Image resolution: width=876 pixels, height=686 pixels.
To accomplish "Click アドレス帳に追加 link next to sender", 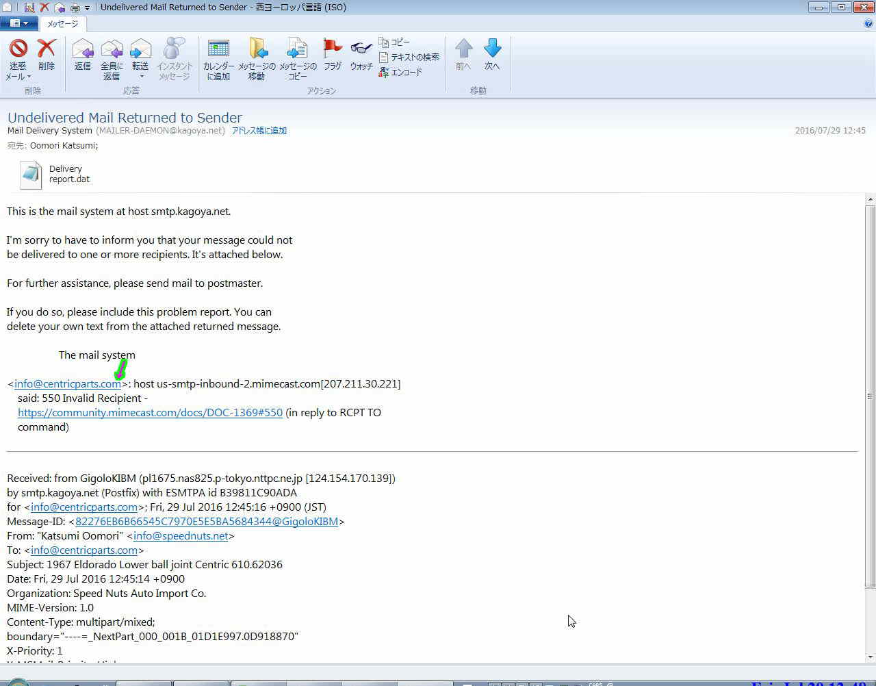I will click(259, 131).
